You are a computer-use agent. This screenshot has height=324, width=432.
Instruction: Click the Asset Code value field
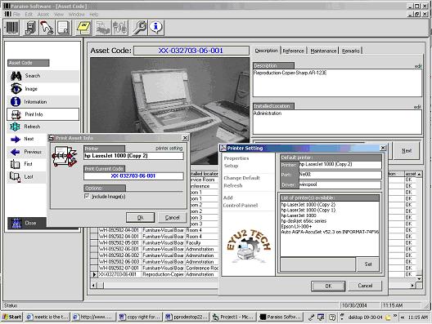(x=191, y=51)
